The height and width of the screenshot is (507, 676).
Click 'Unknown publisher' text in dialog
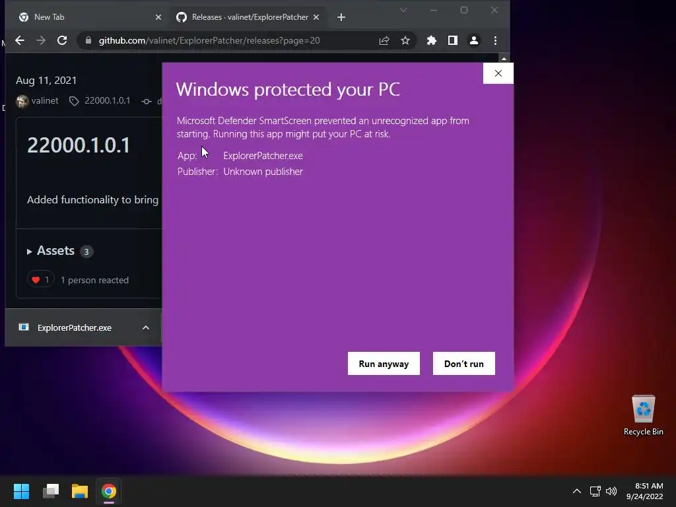[x=263, y=172]
